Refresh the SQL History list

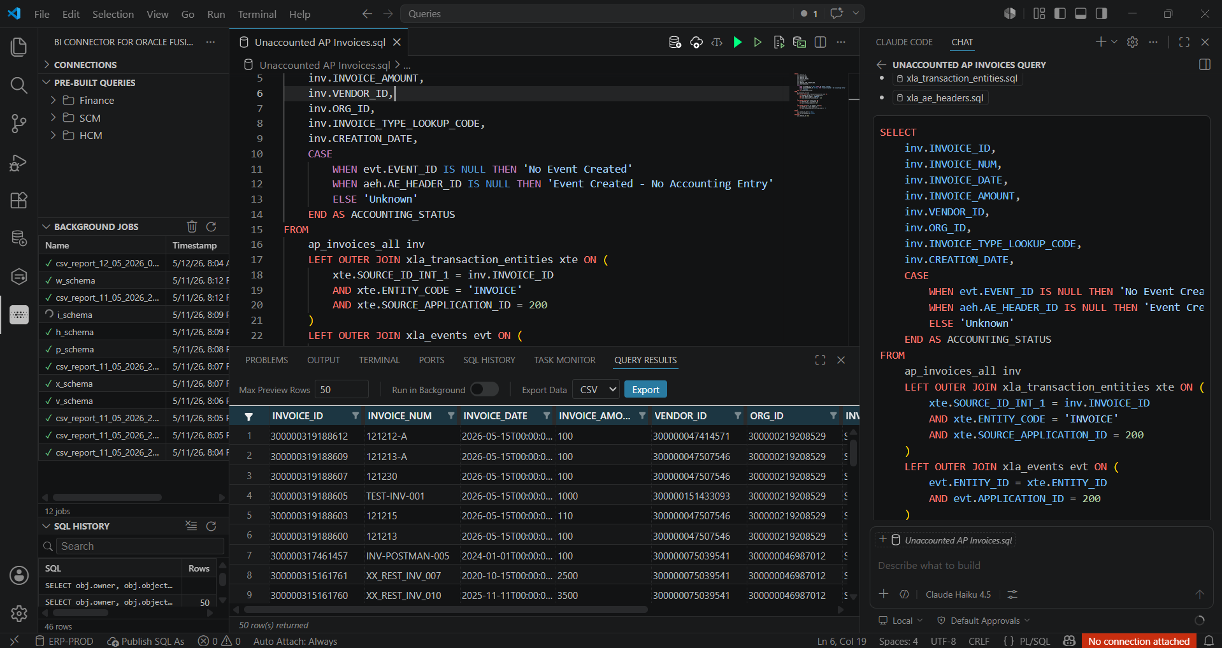coord(211,526)
